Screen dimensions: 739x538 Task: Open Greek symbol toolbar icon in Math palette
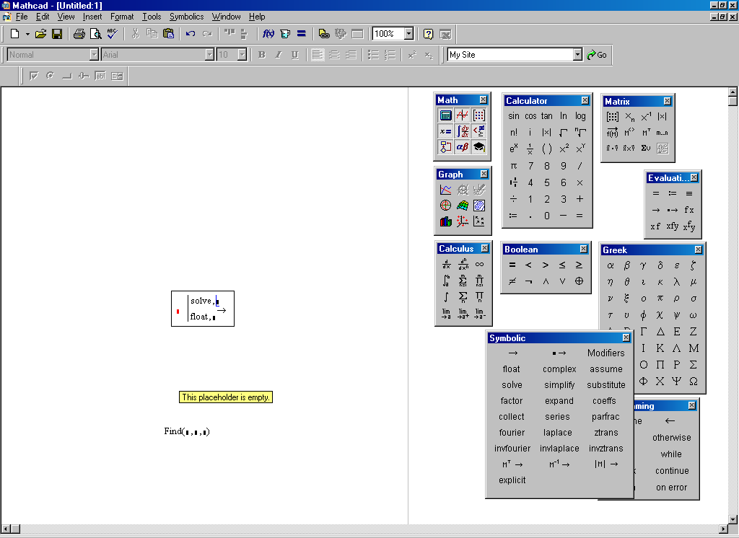click(463, 147)
